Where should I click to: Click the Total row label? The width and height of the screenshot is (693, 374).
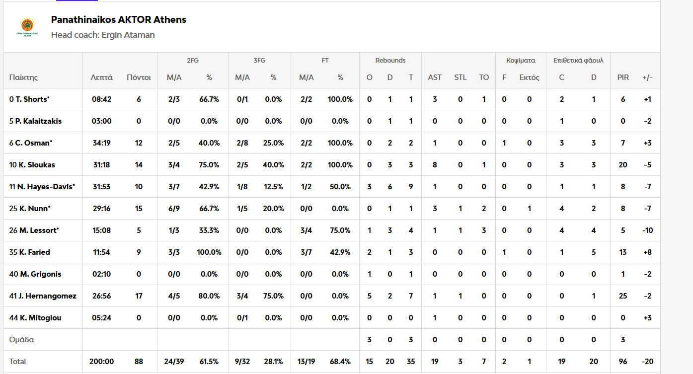pyautogui.click(x=18, y=362)
